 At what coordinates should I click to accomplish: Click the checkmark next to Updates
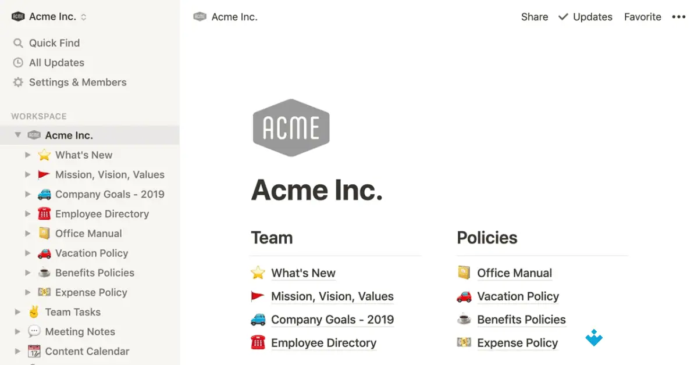pos(562,17)
